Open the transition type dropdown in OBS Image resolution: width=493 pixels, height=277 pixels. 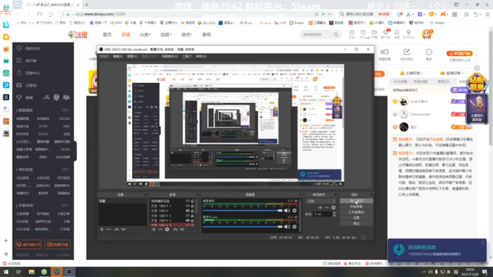point(320,201)
